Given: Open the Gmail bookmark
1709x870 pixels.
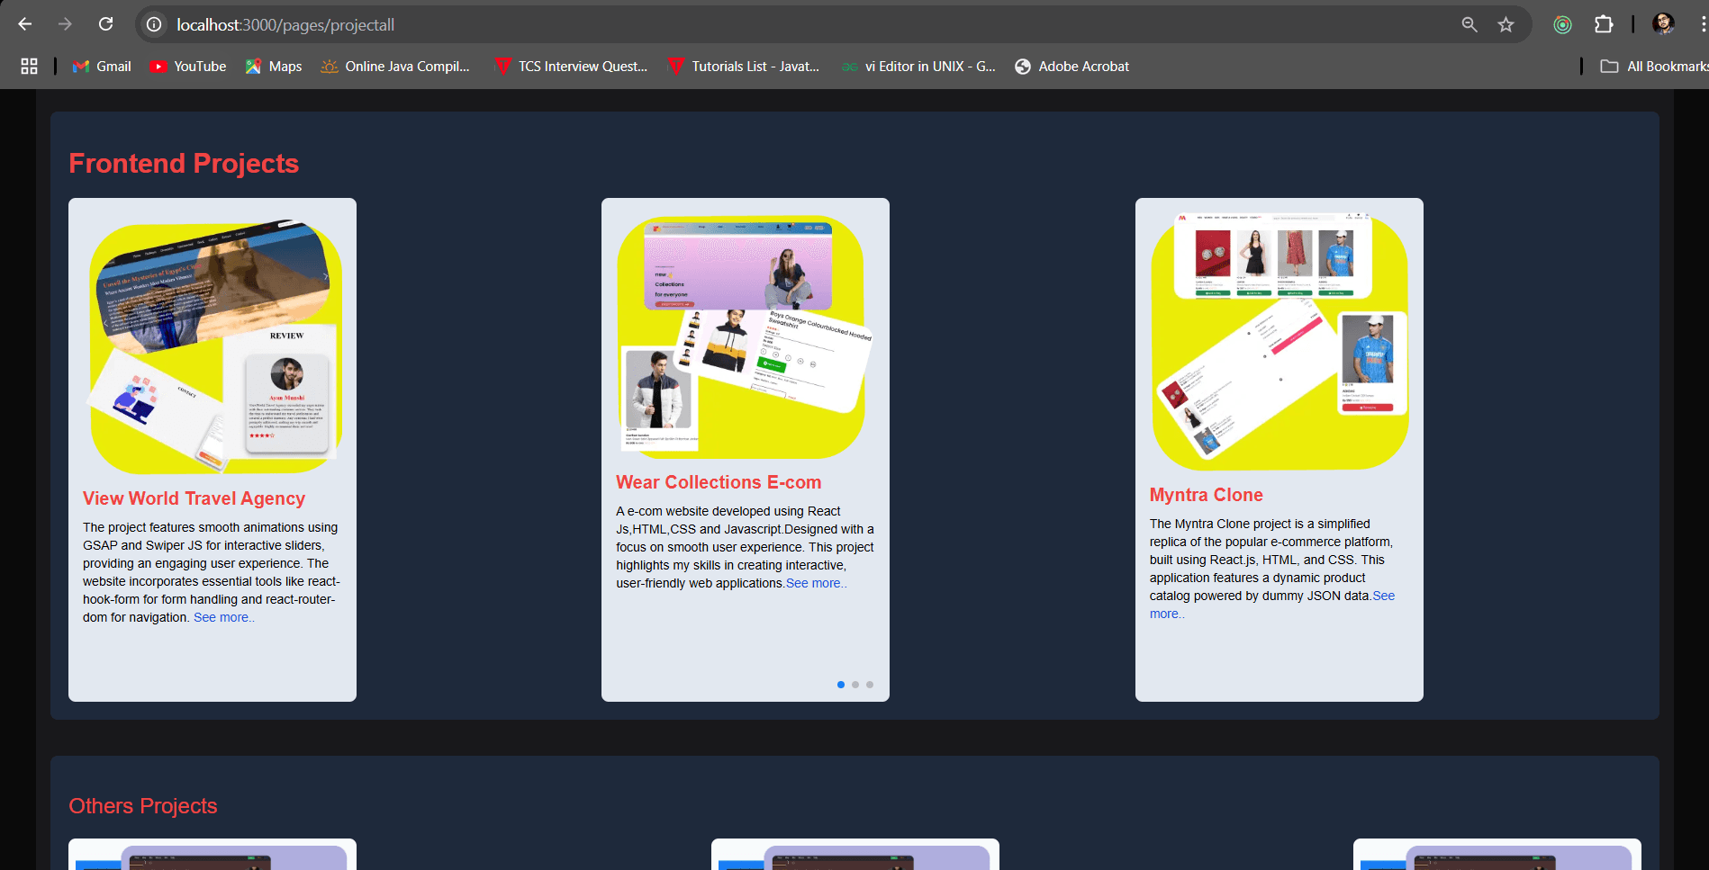Looking at the screenshot, I should (x=102, y=66).
